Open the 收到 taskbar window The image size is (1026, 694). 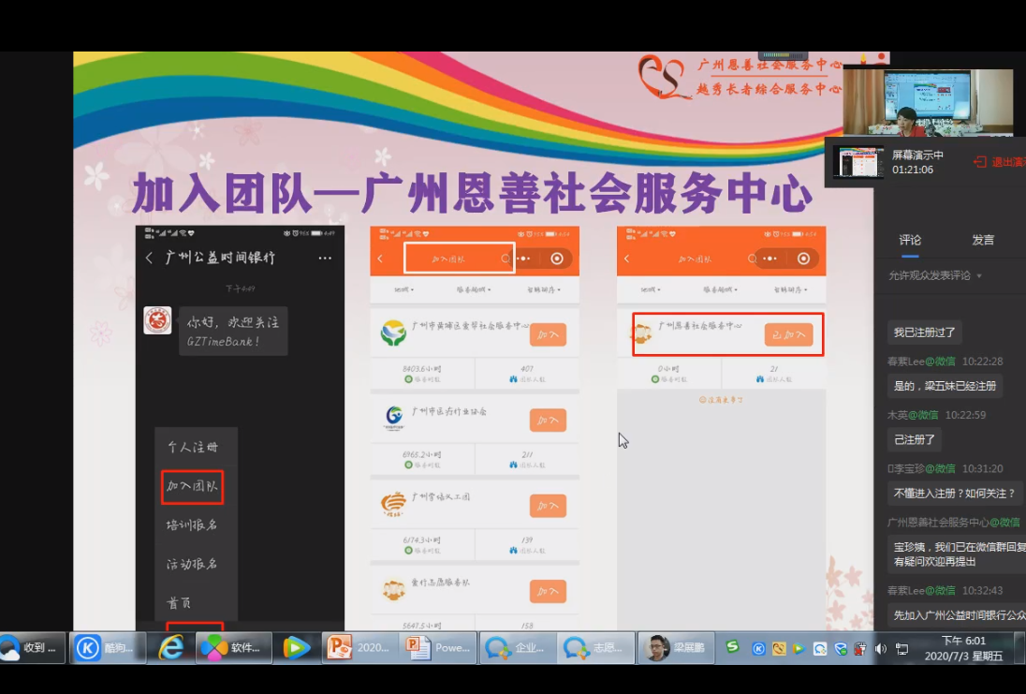(32, 648)
